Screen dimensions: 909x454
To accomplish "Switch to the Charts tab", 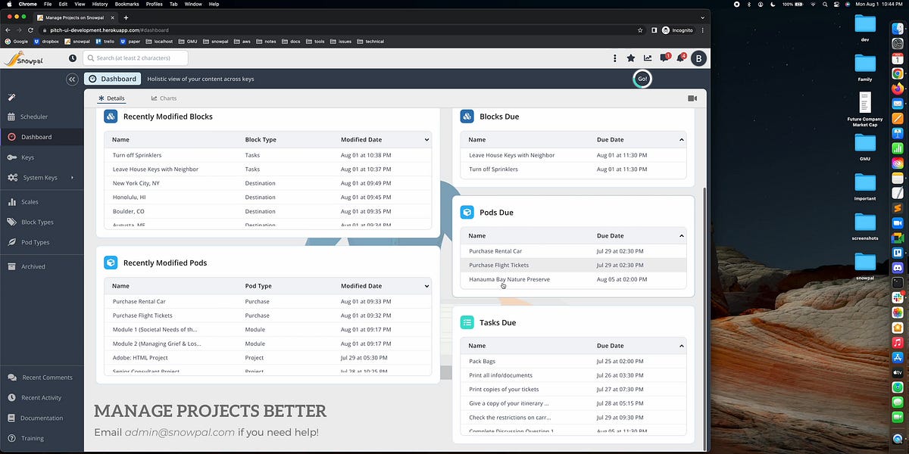I will 164,98.
